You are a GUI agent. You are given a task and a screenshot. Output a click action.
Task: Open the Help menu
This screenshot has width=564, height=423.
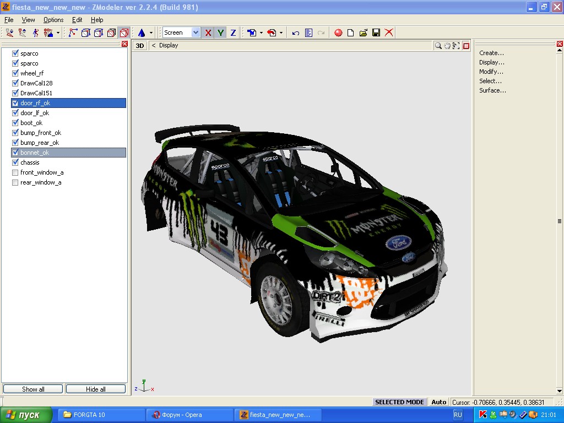coord(97,20)
